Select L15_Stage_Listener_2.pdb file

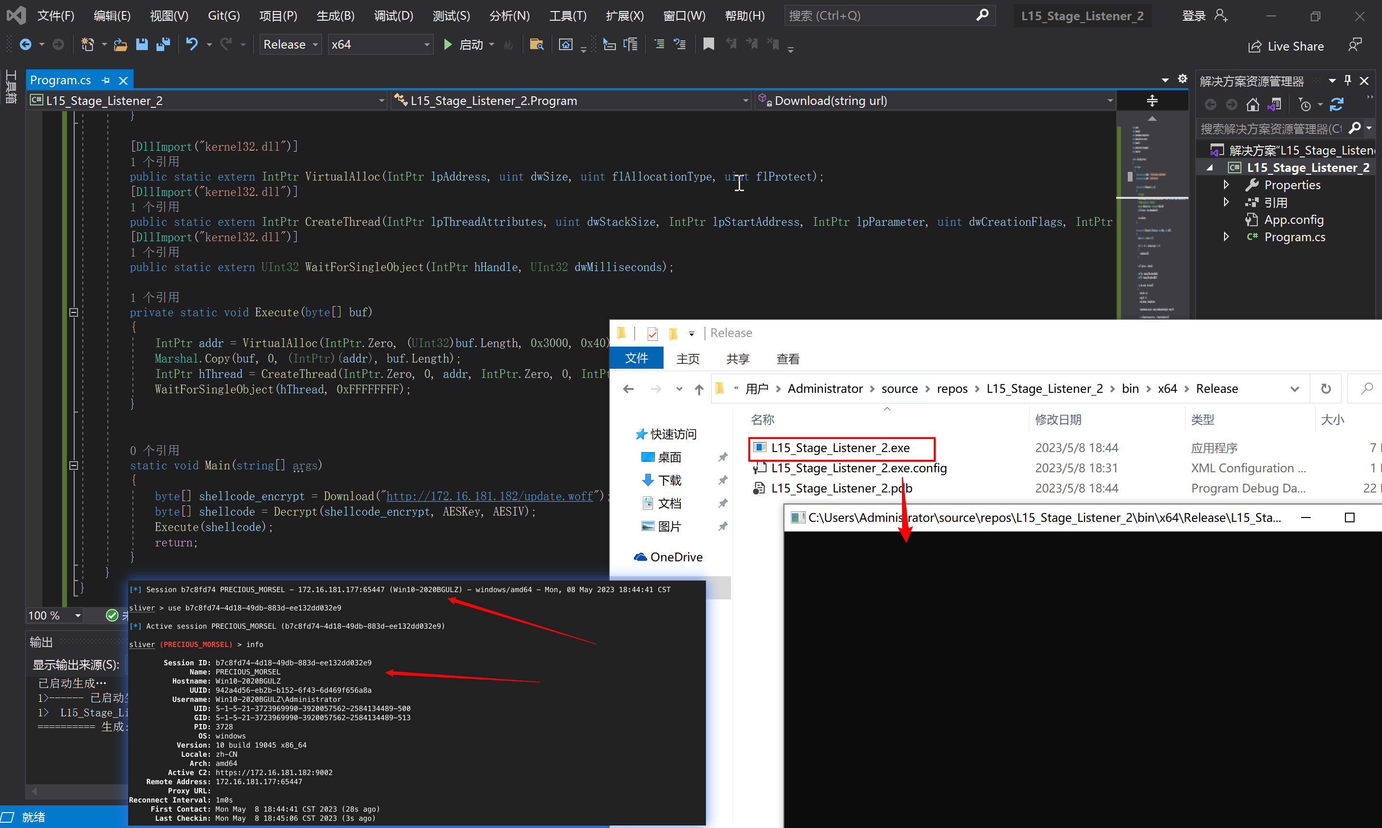[x=841, y=489]
